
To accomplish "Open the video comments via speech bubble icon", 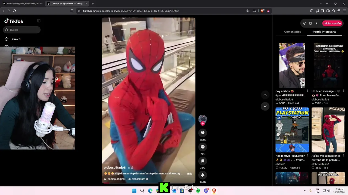I will (203, 147).
